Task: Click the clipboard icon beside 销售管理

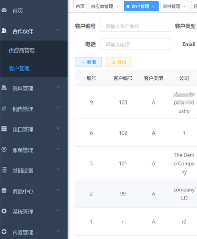Action: point(4,108)
